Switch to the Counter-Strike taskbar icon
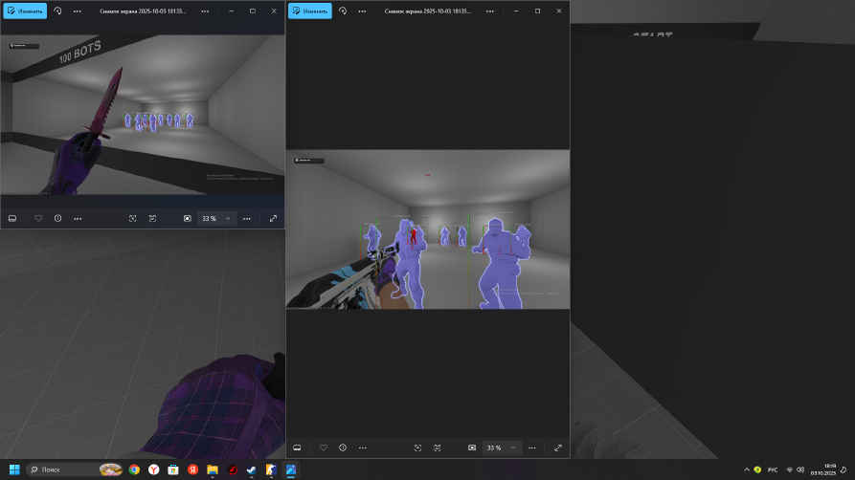The image size is (855, 480). coord(271,469)
